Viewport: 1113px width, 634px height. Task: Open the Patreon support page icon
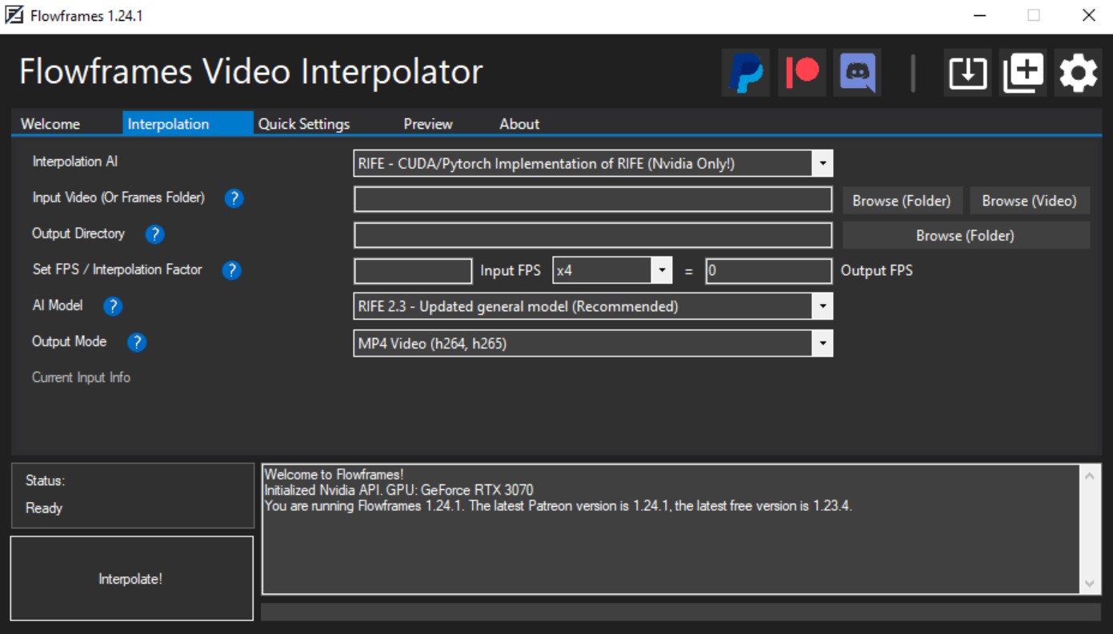click(x=801, y=72)
